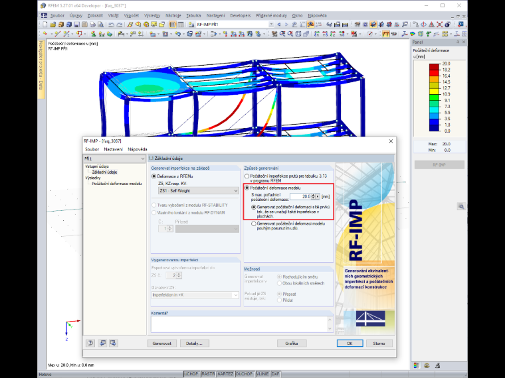The height and width of the screenshot is (378, 505).
Task: Confirm the dialog with OK
Action: 350,344
